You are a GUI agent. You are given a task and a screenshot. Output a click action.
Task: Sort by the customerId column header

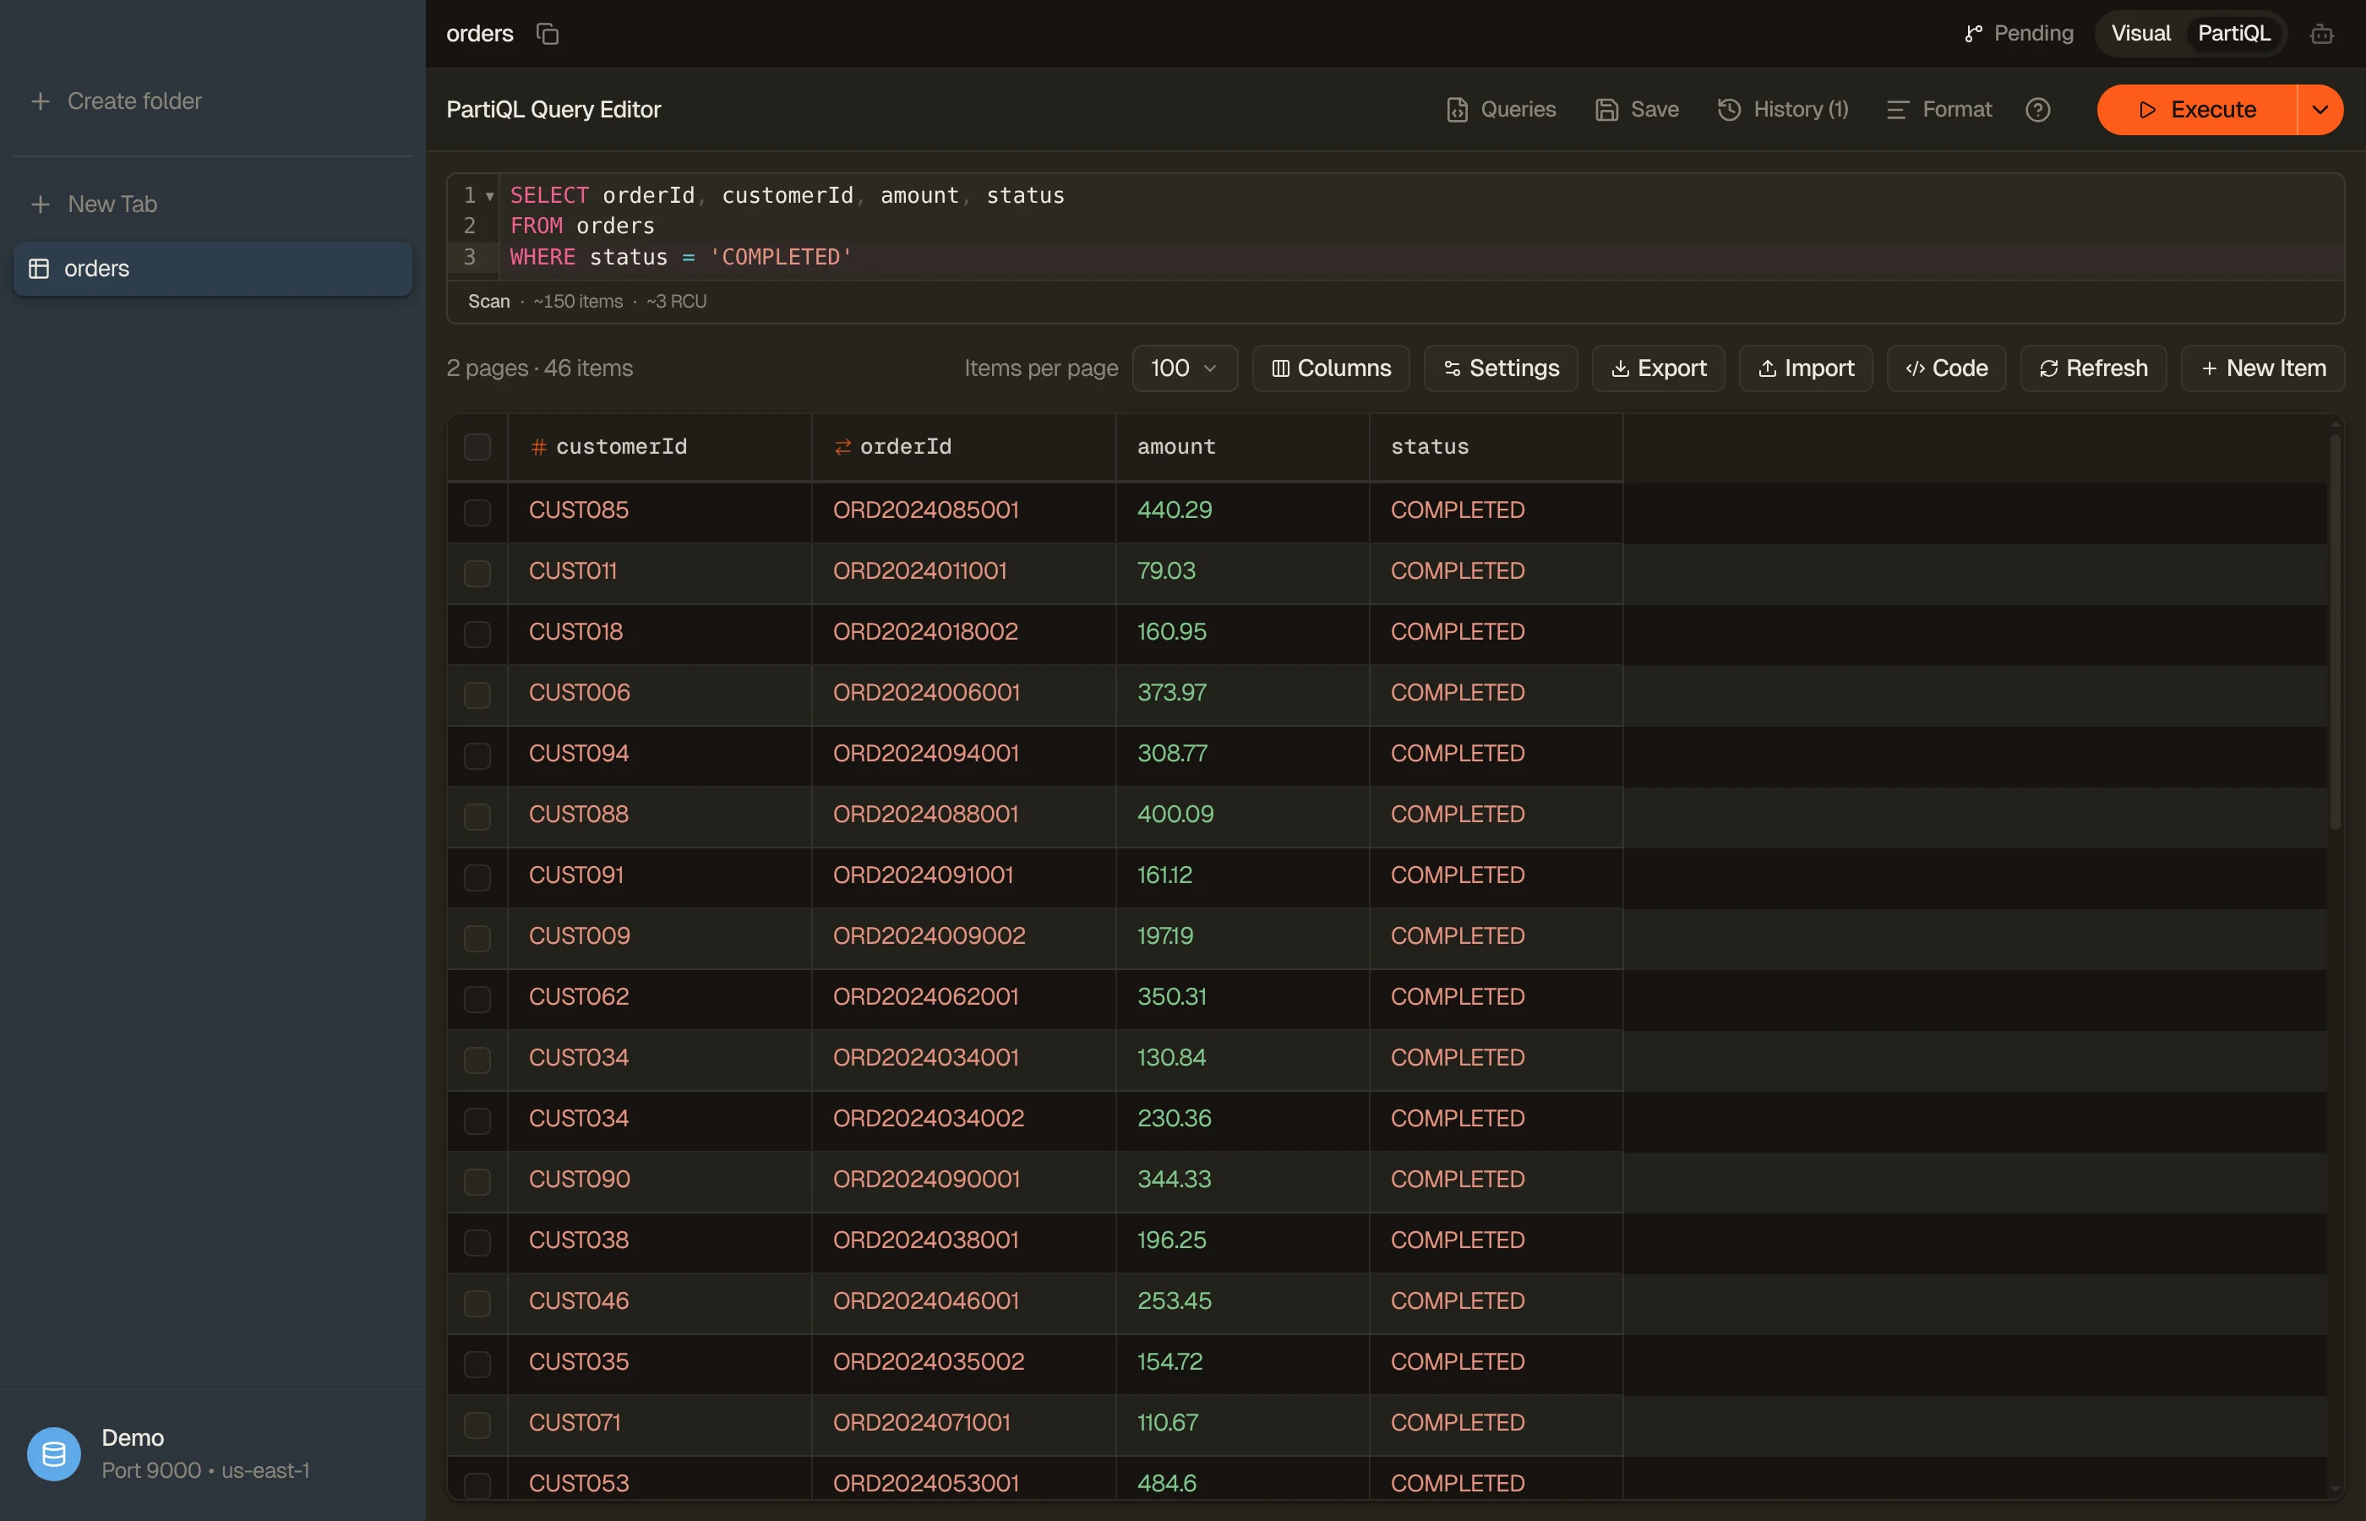tap(658, 447)
